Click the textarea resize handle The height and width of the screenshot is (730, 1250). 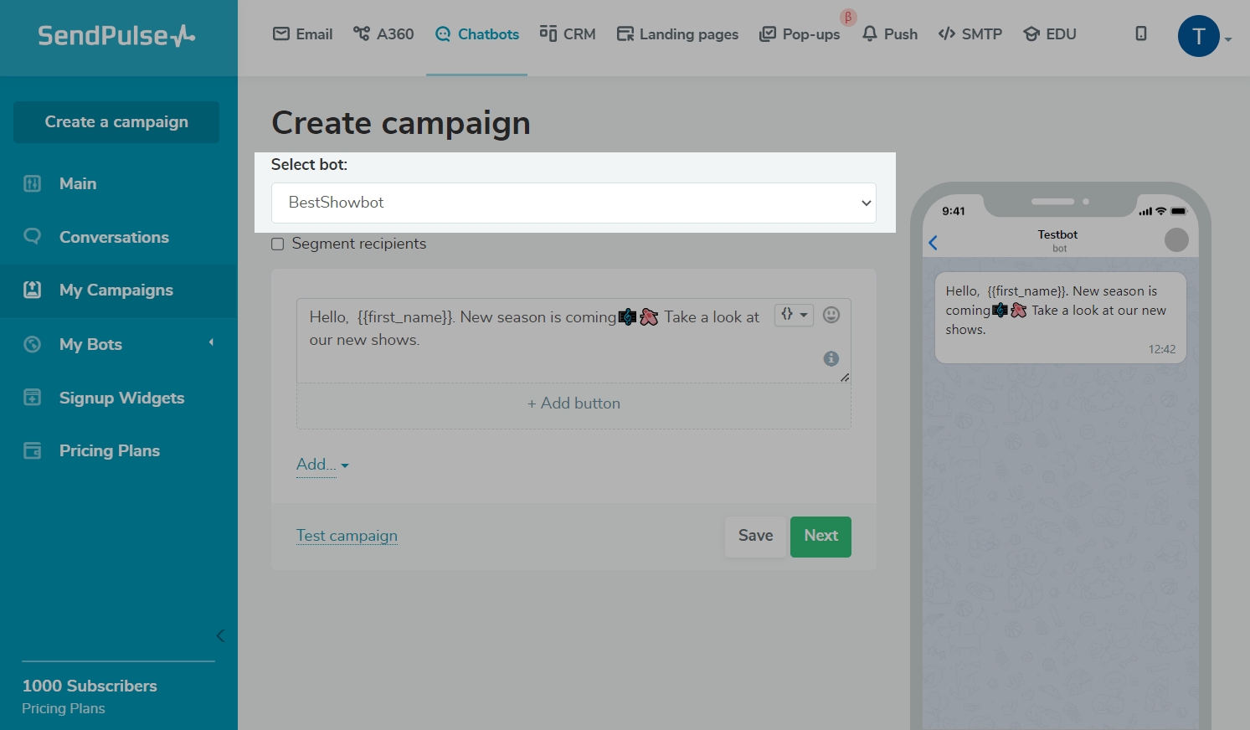tap(845, 378)
